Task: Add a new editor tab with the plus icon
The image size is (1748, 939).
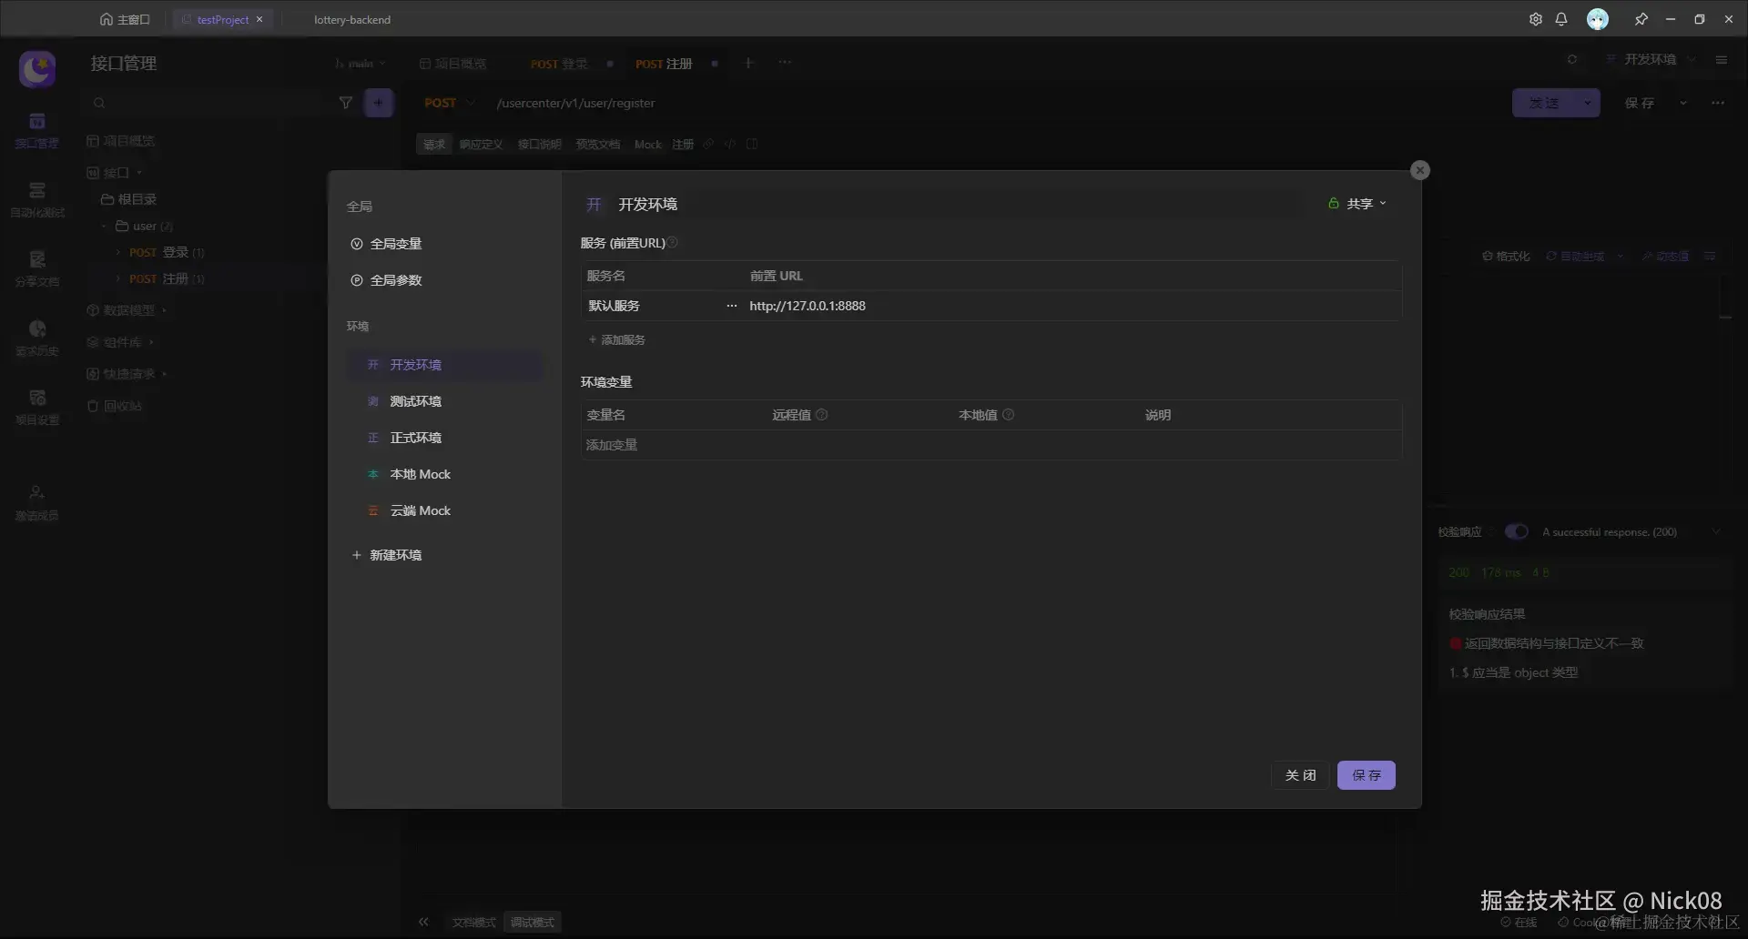Action: 748,63
